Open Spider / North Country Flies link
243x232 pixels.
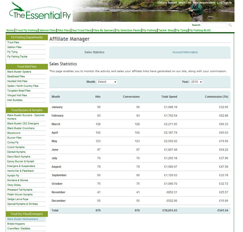23,86
